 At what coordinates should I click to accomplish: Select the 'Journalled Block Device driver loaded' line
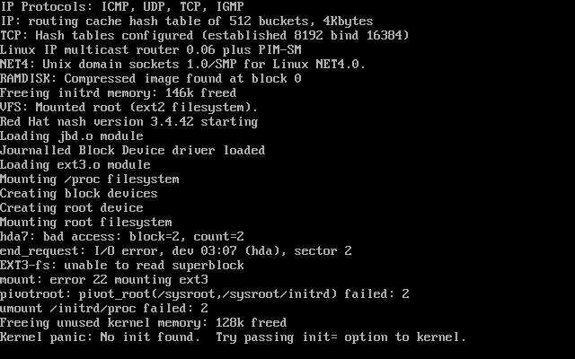coord(132,150)
